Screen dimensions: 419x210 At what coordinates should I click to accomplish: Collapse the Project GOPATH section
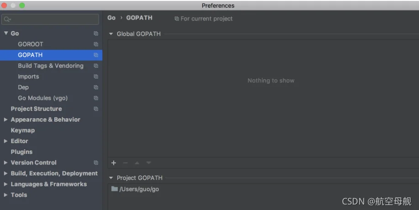tap(111, 178)
